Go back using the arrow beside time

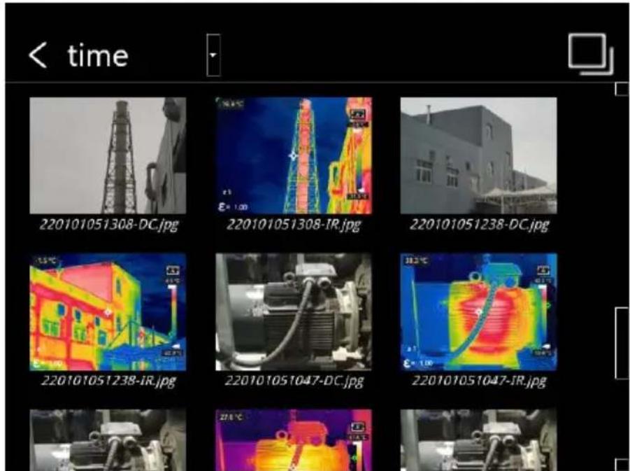coord(37,55)
